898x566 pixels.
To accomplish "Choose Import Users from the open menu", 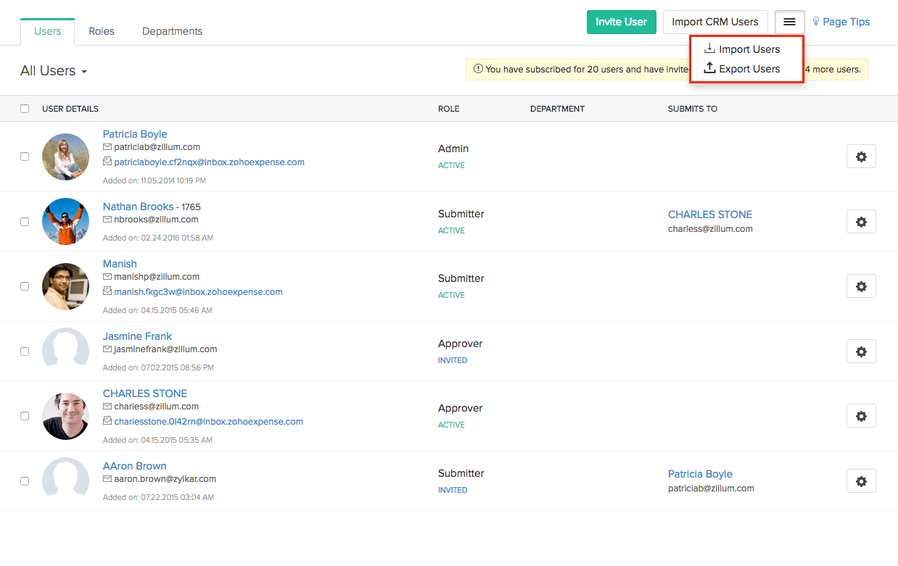I will click(x=749, y=48).
